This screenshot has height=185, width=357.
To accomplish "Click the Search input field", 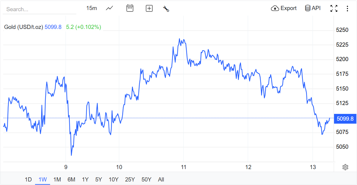I will [x=39, y=9].
